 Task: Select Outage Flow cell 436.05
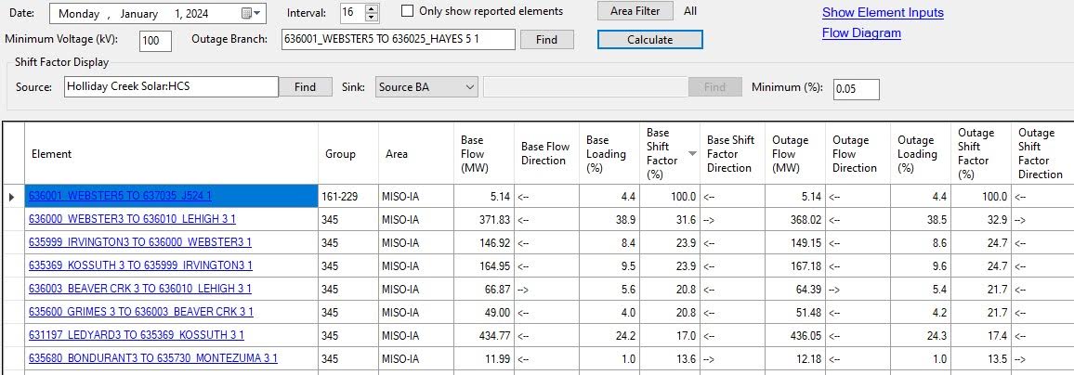pos(795,336)
